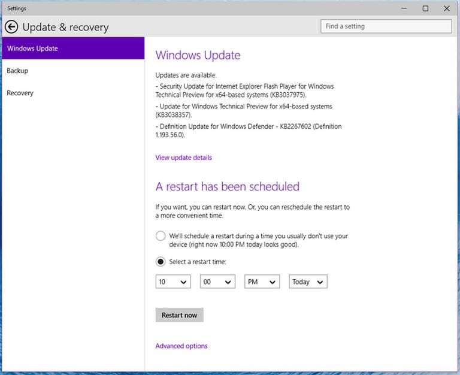Open the View update details link

click(x=183, y=158)
